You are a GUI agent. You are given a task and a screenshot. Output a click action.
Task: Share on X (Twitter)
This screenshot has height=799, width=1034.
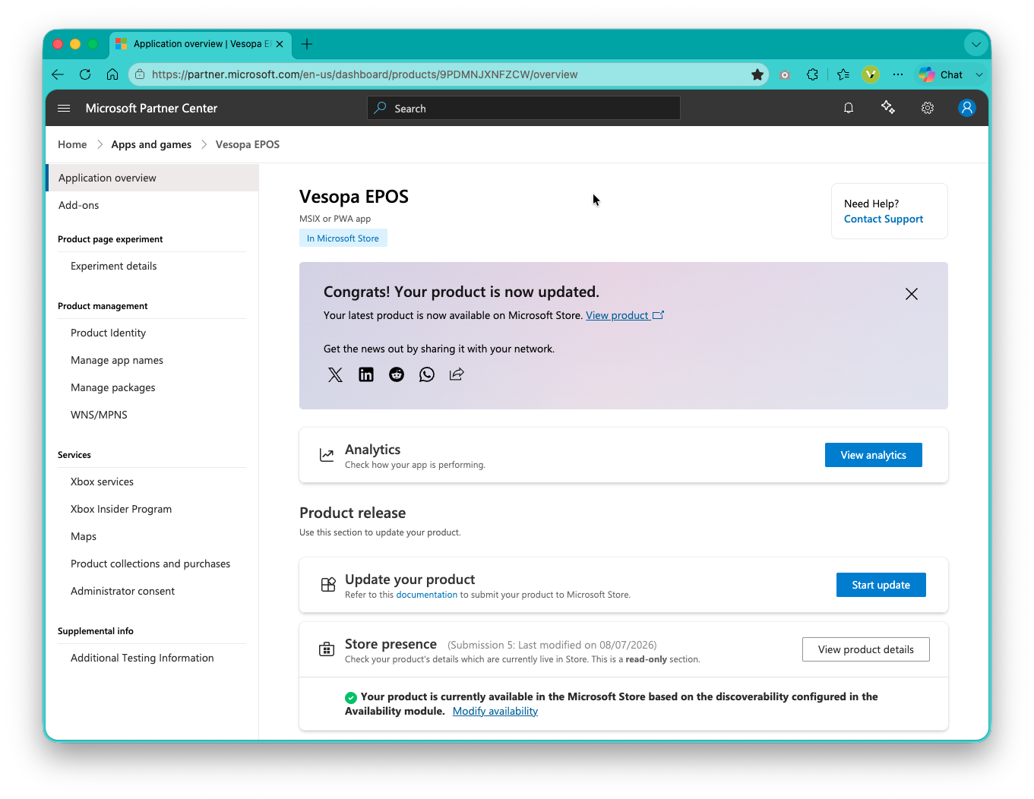coord(335,374)
